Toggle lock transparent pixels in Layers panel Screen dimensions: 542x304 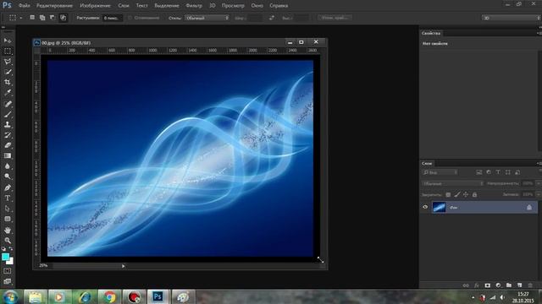click(448, 195)
